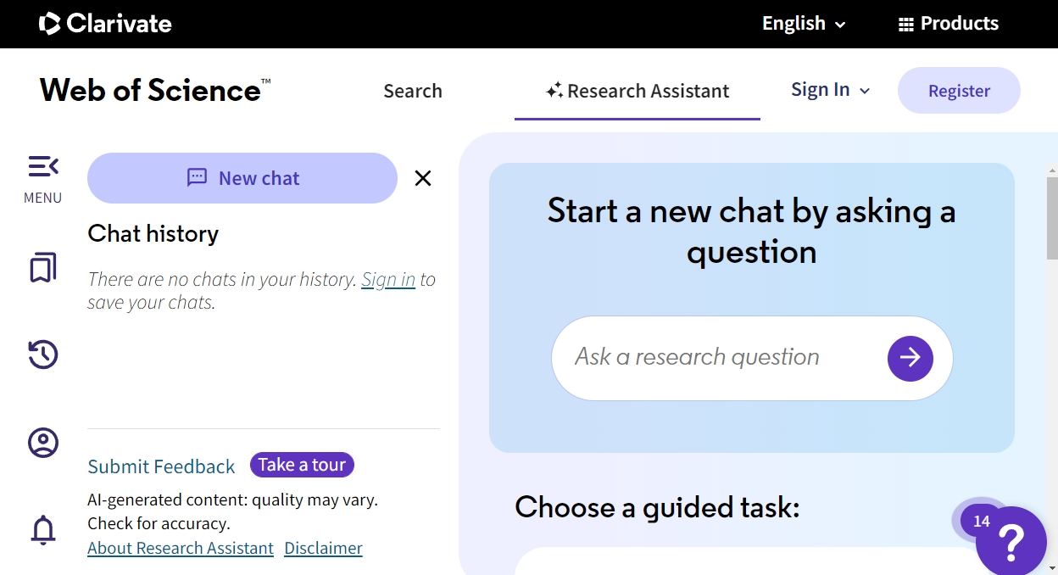
Task: Expand the Sign In dropdown
Action: pyautogui.click(x=830, y=90)
